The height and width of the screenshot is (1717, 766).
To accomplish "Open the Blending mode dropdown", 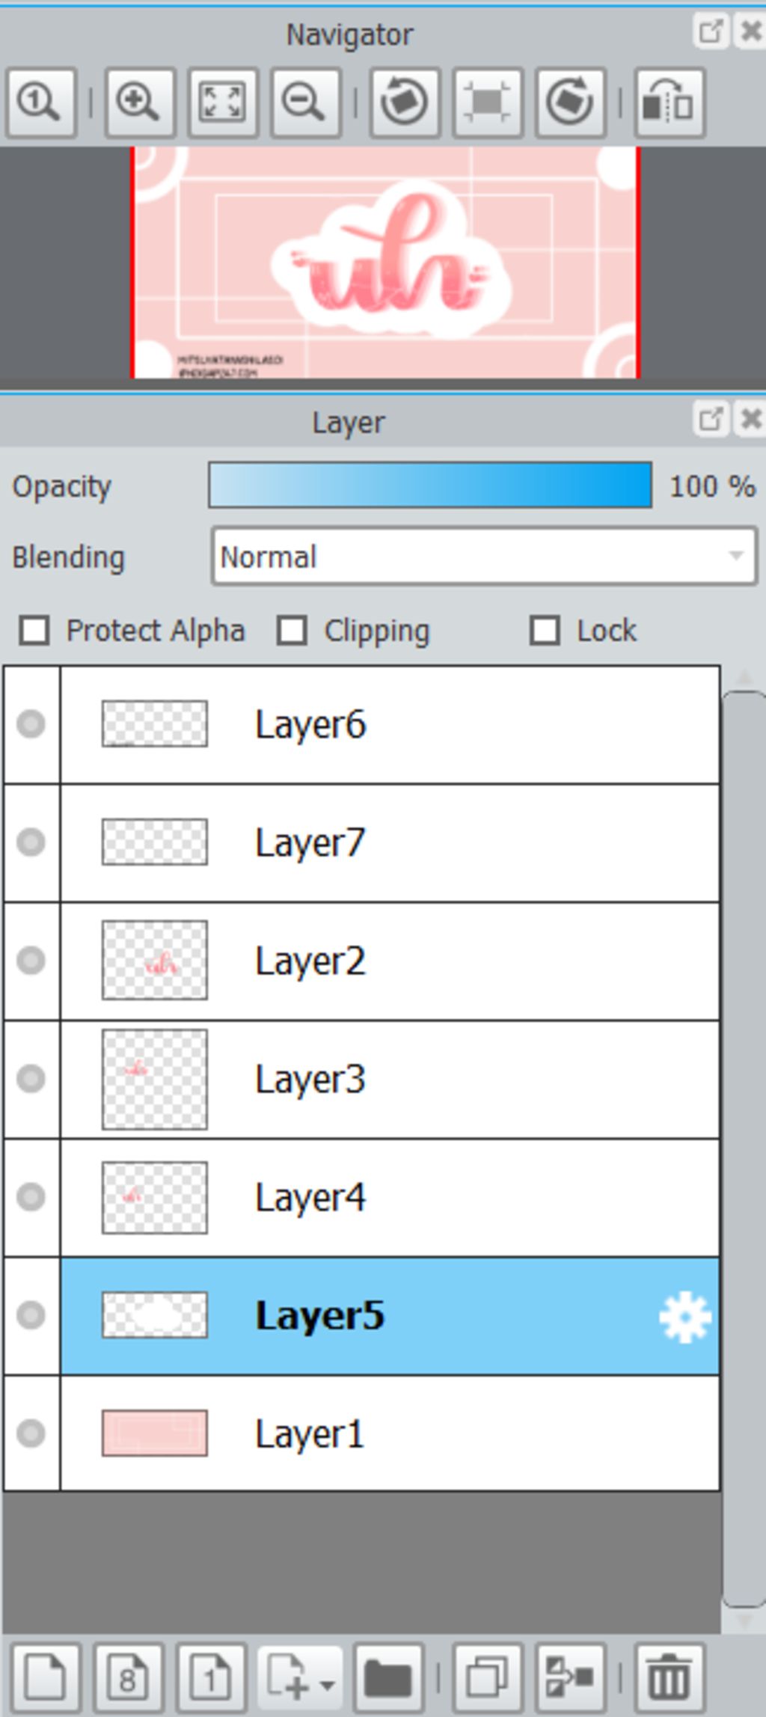I will coord(484,556).
